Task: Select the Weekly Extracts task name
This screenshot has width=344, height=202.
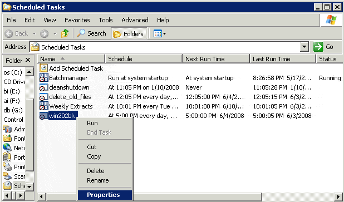Action: pos(71,106)
